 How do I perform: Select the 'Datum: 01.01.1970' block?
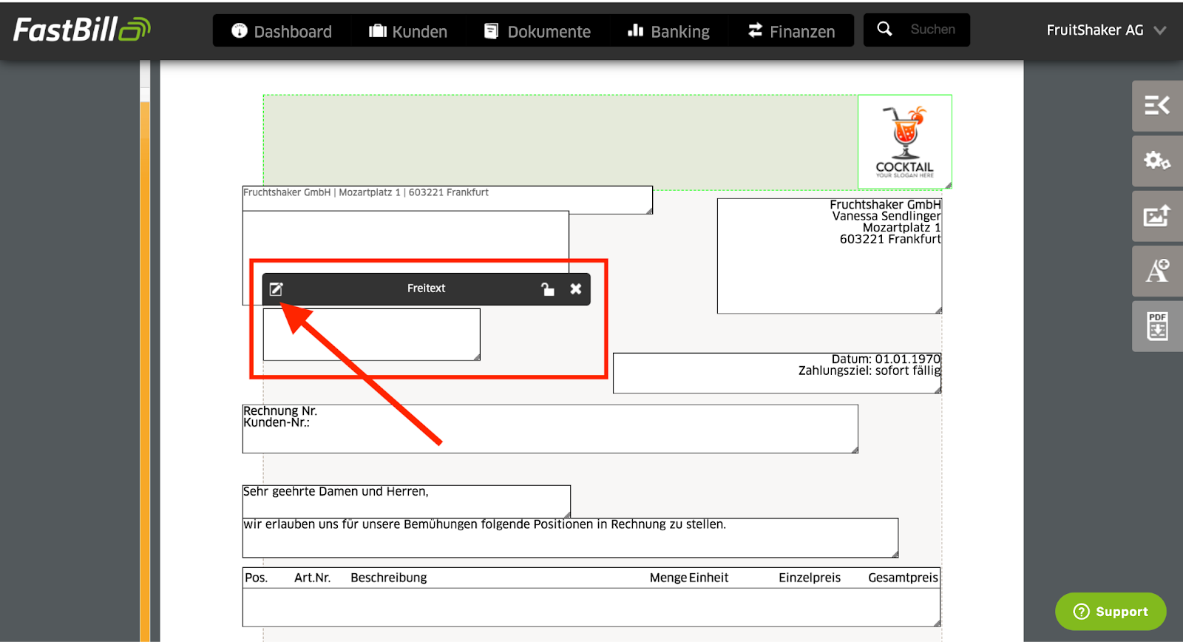coord(777,373)
